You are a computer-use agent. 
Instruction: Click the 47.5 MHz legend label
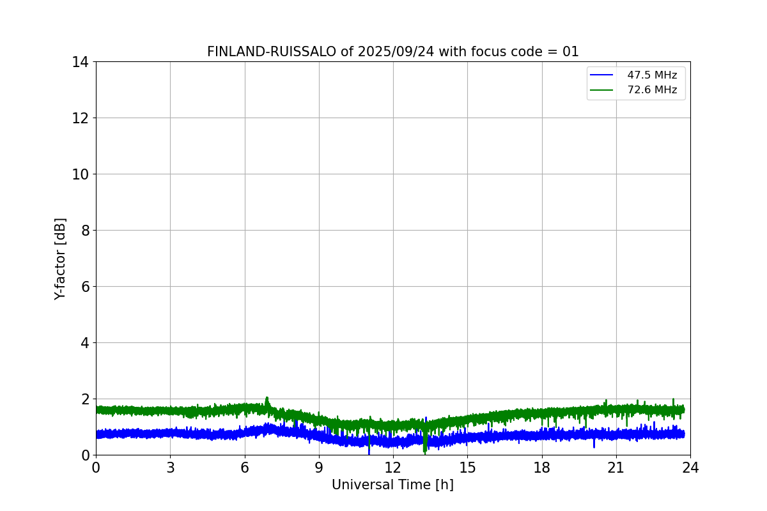[x=652, y=75]
